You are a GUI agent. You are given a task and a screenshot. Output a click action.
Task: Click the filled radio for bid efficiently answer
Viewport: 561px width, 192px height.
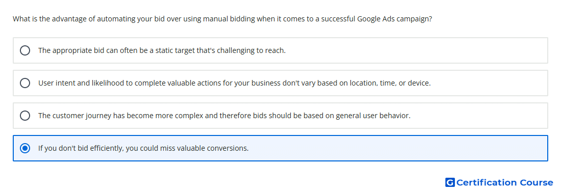[25, 148]
